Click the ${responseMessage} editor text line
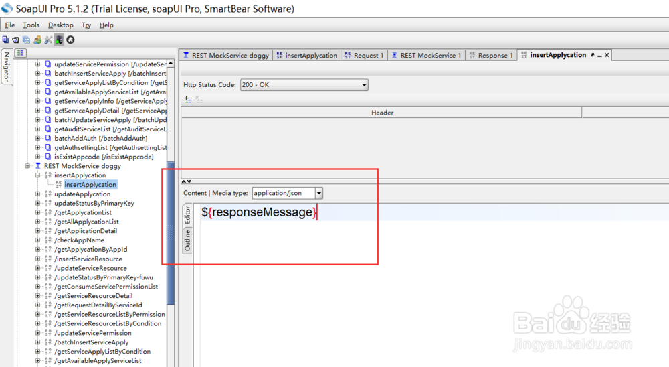This screenshot has height=367, width=669. [x=259, y=212]
